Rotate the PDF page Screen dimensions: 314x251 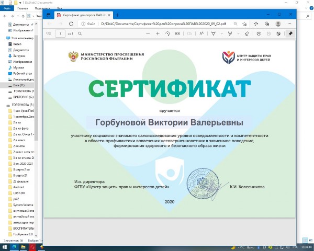(x=168, y=33)
